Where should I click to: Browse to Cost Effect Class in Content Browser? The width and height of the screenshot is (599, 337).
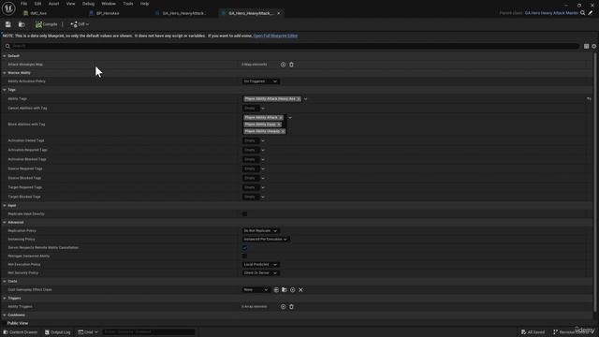(x=285, y=290)
